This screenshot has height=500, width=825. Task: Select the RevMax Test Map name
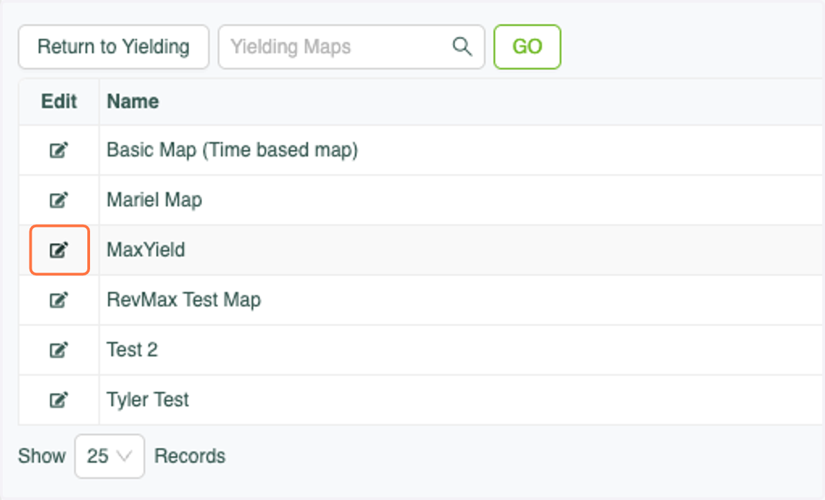(184, 300)
